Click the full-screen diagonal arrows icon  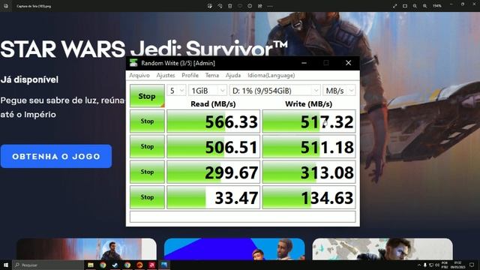pos(395,6)
